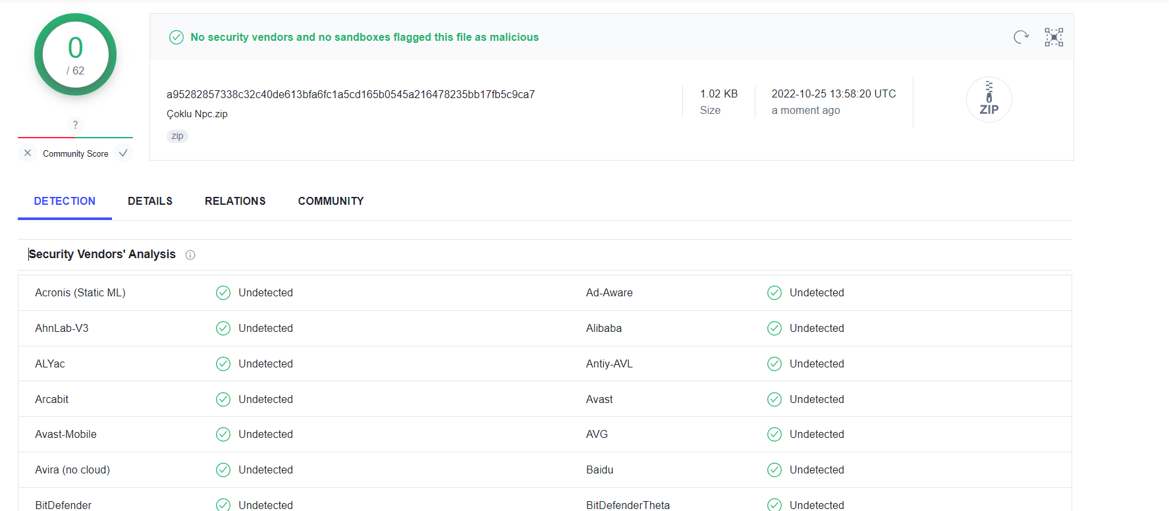This screenshot has height=511, width=1169.
Task: Click the Antiy-AVL undetected check icon
Action: coord(775,363)
